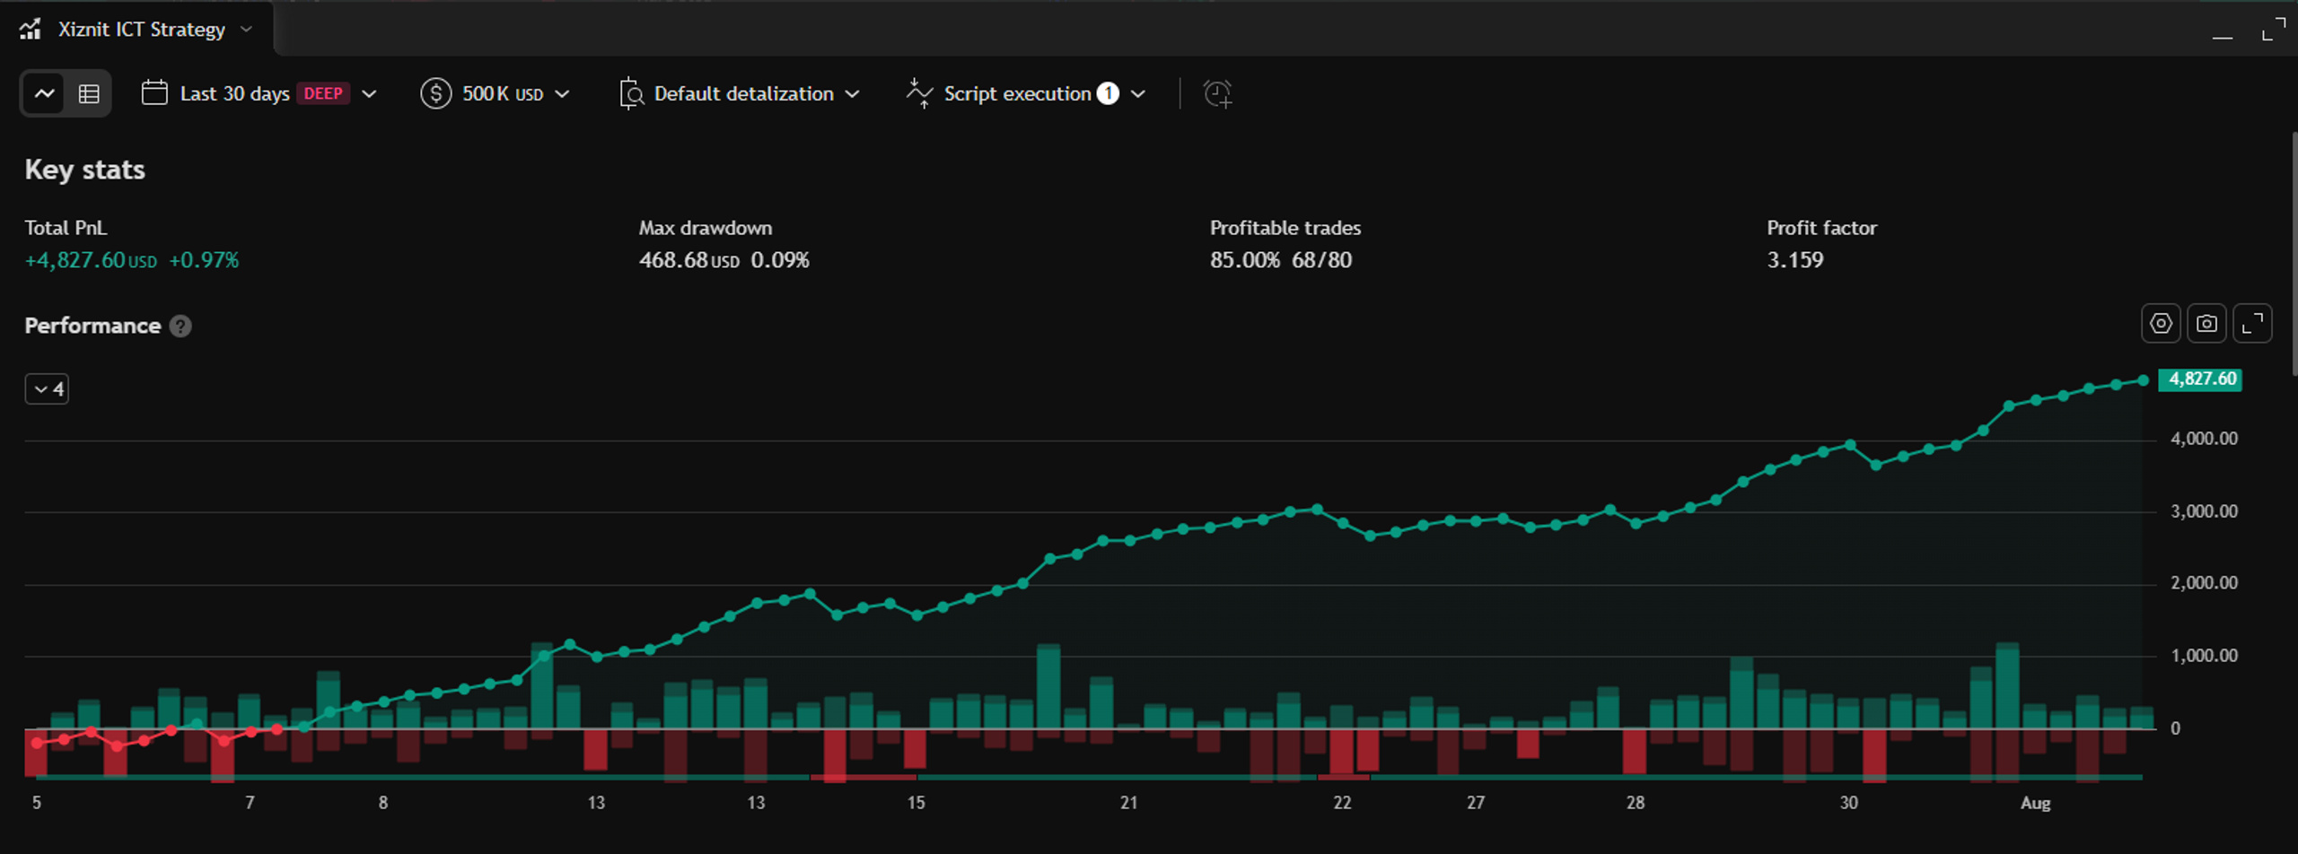Click the Aug label on the time axis

point(2035,803)
